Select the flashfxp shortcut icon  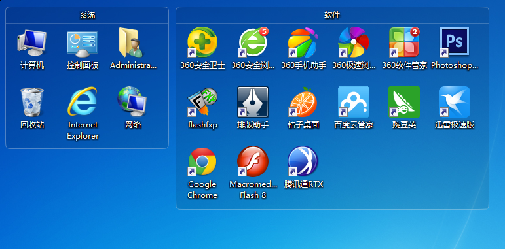(x=202, y=102)
